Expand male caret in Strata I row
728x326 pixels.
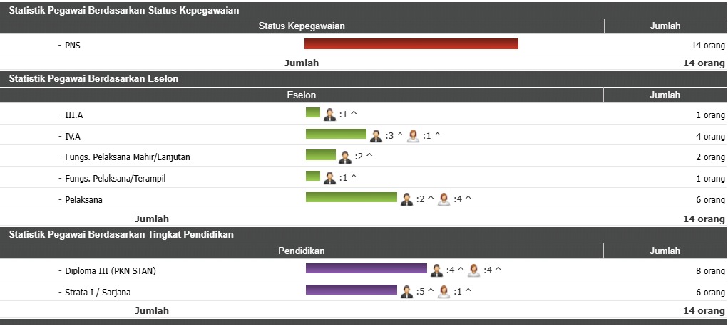coord(431,292)
